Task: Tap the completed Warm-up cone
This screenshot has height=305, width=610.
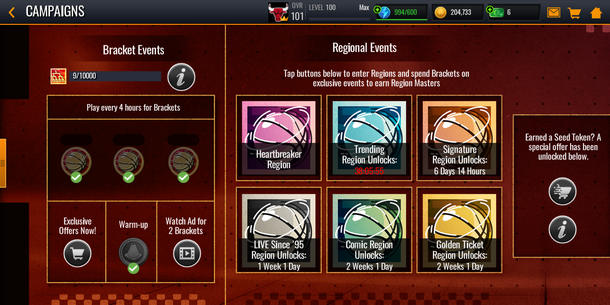Action: (x=134, y=252)
